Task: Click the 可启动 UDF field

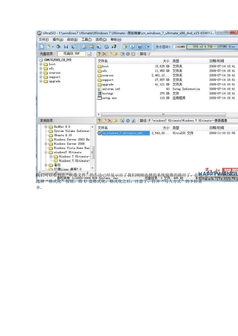Action: (x=71, y=54)
